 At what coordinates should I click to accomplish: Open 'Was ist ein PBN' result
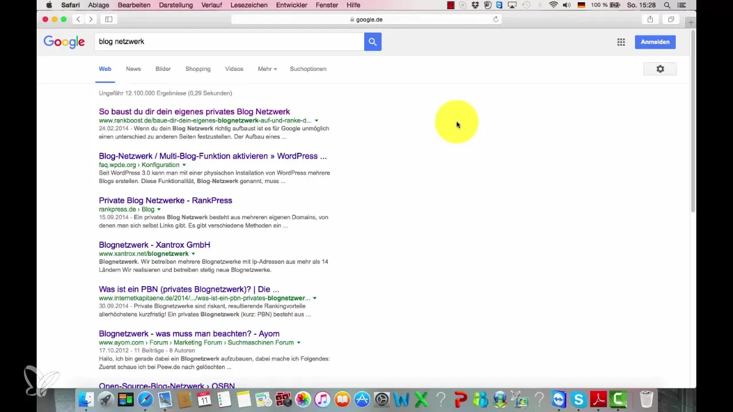[x=189, y=289]
